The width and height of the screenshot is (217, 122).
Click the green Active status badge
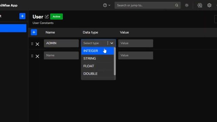[x=57, y=17]
